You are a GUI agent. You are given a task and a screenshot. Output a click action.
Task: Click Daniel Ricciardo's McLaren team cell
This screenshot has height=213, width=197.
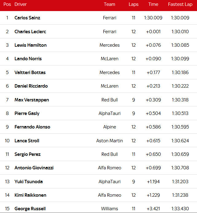coord(109,86)
